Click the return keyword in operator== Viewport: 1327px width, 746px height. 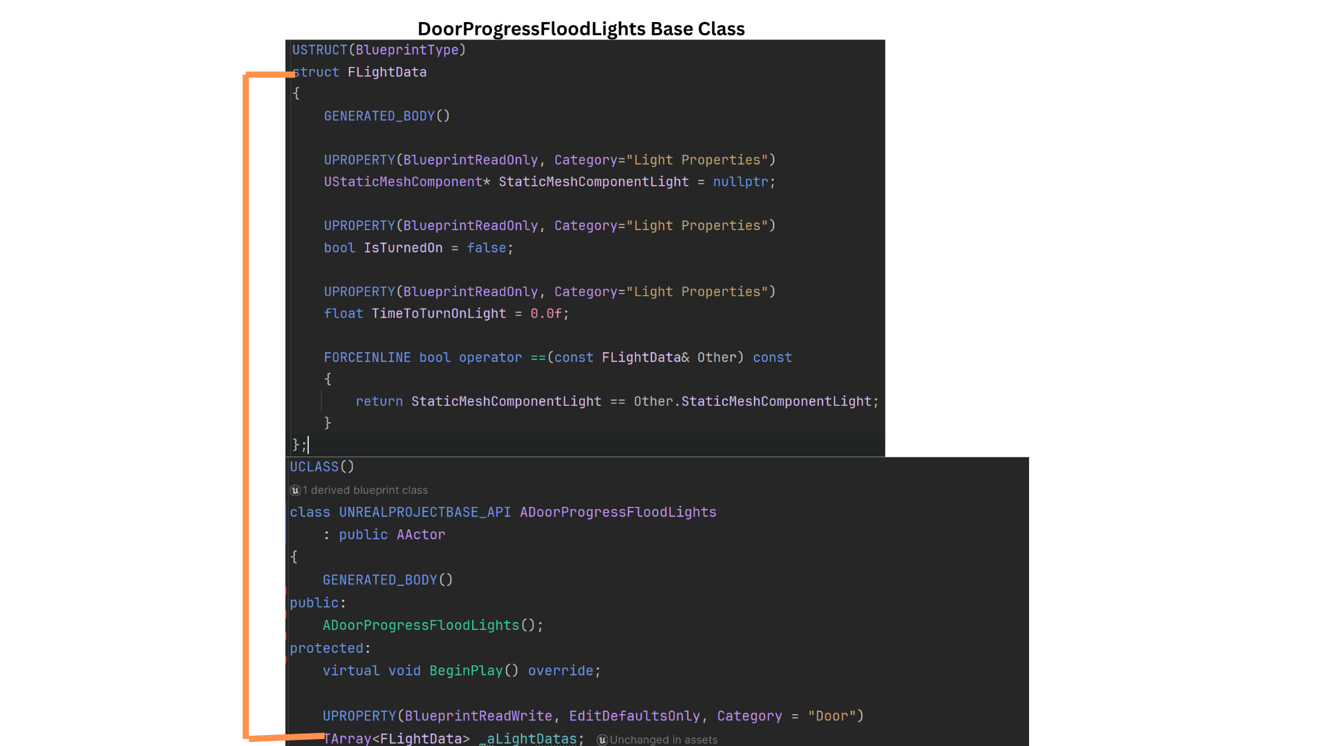[x=379, y=401]
